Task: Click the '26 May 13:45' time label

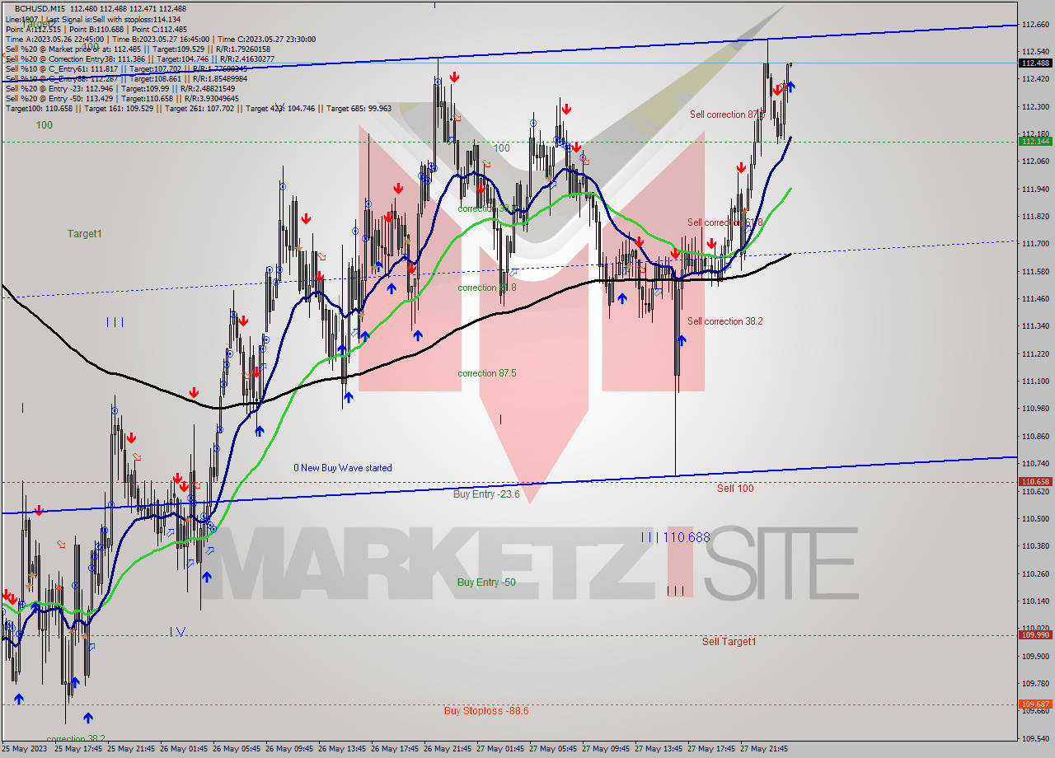Action: [x=341, y=749]
